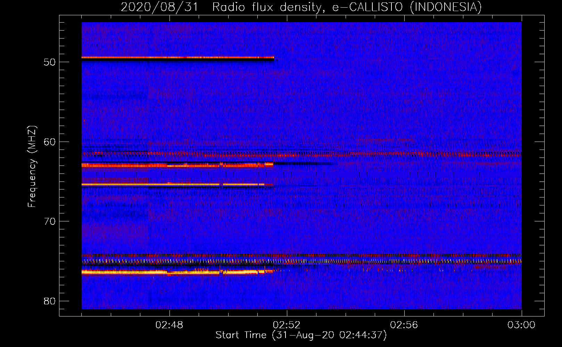The width and height of the screenshot is (562, 347).
Task: Click the bright yellow band near 76.5 MHz
Action: 177,272
